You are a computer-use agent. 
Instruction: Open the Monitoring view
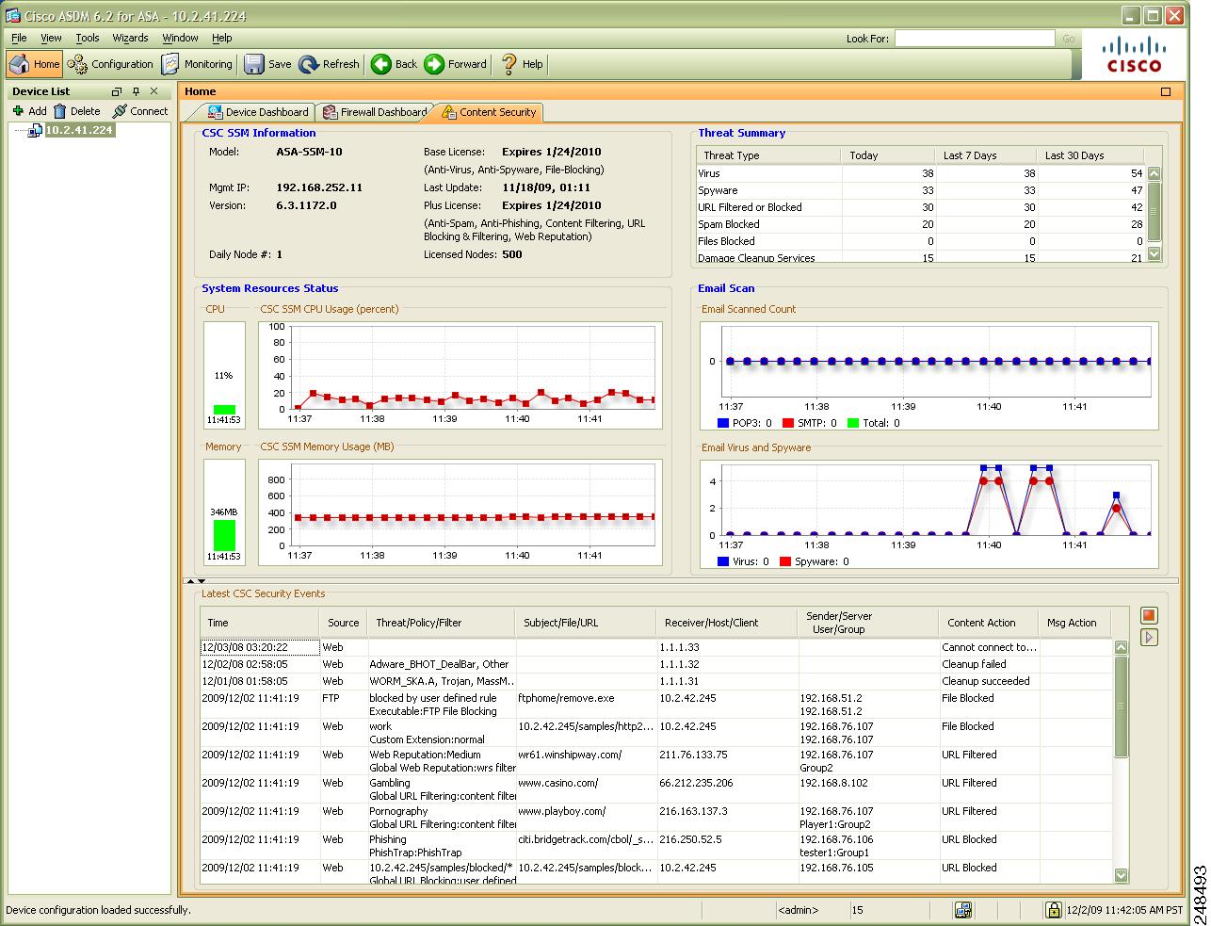tap(197, 64)
